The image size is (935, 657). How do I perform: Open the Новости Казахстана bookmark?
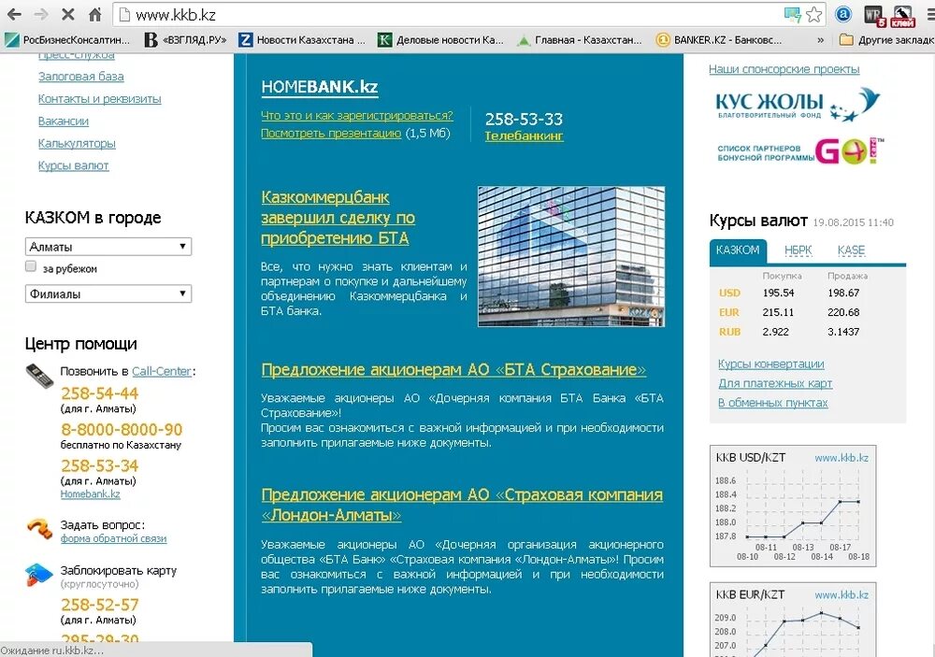click(302, 40)
